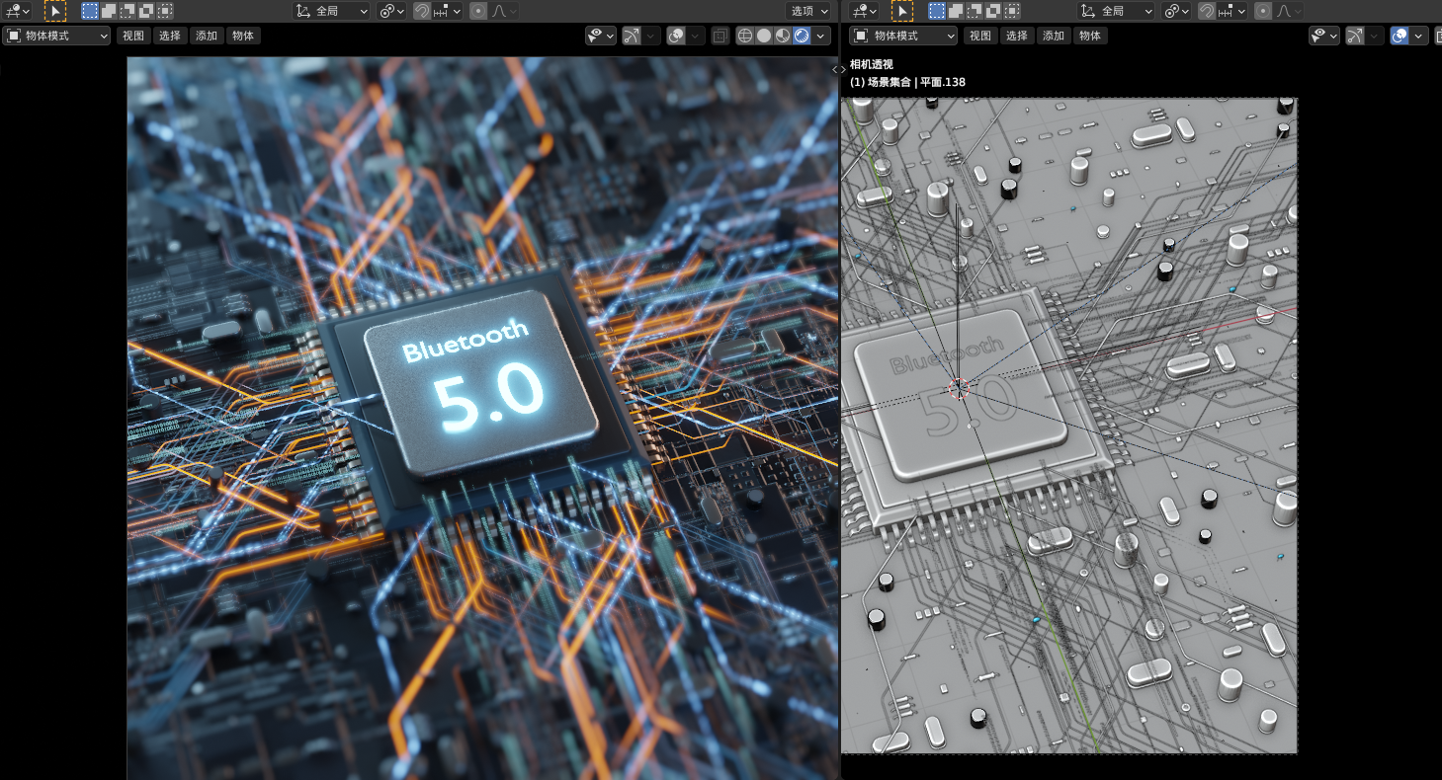The height and width of the screenshot is (780, 1442).
Task: Open pivot point menu in left viewport
Action: click(x=392, y=11)
